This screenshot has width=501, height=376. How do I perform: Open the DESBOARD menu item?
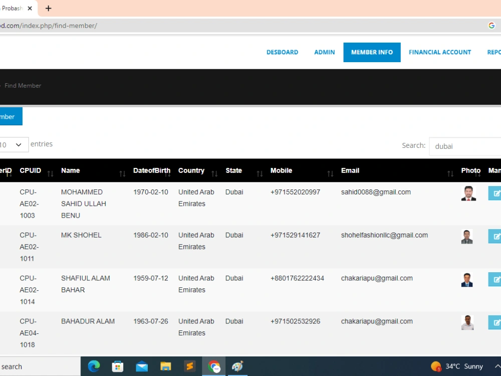(282, 52)
